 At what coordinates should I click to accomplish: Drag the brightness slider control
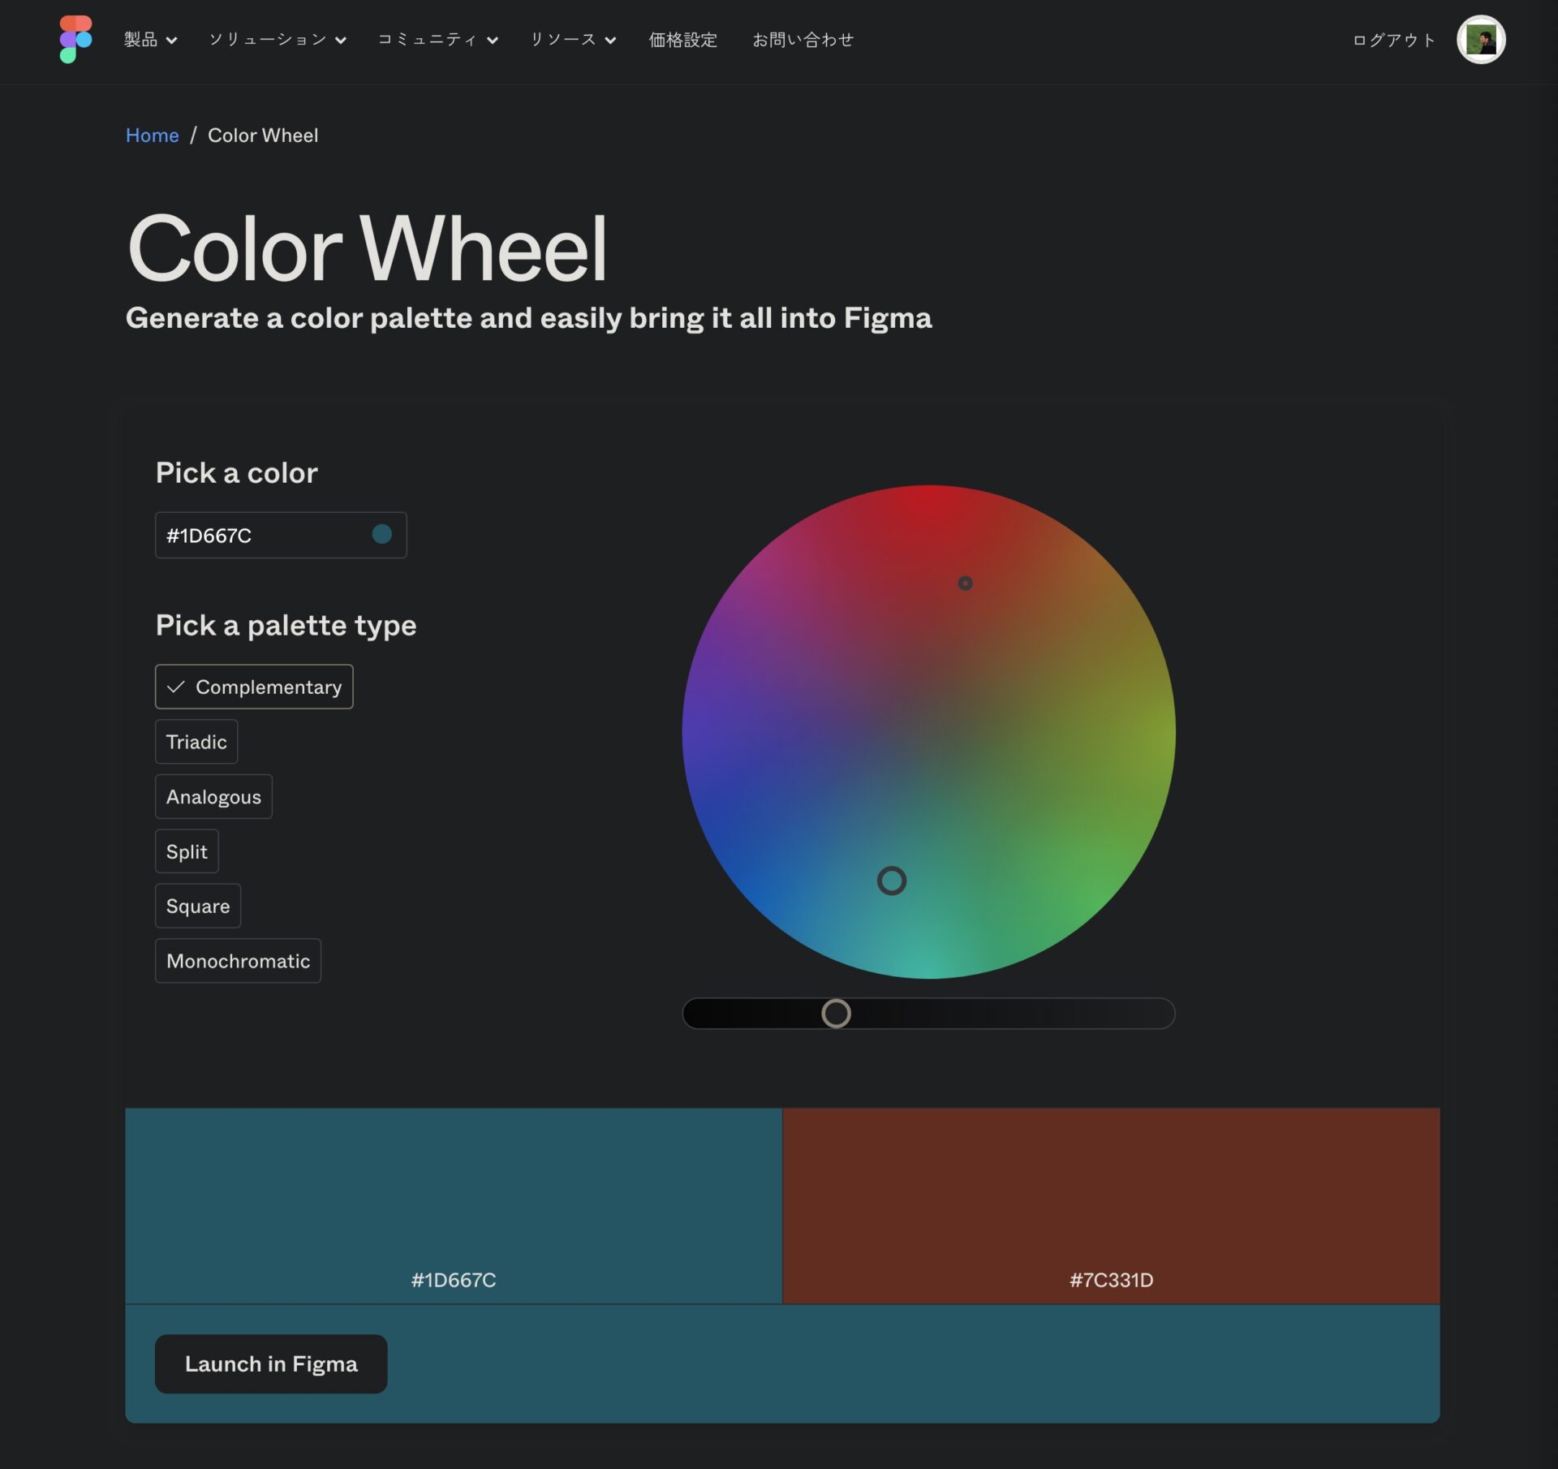[837, 1012]
